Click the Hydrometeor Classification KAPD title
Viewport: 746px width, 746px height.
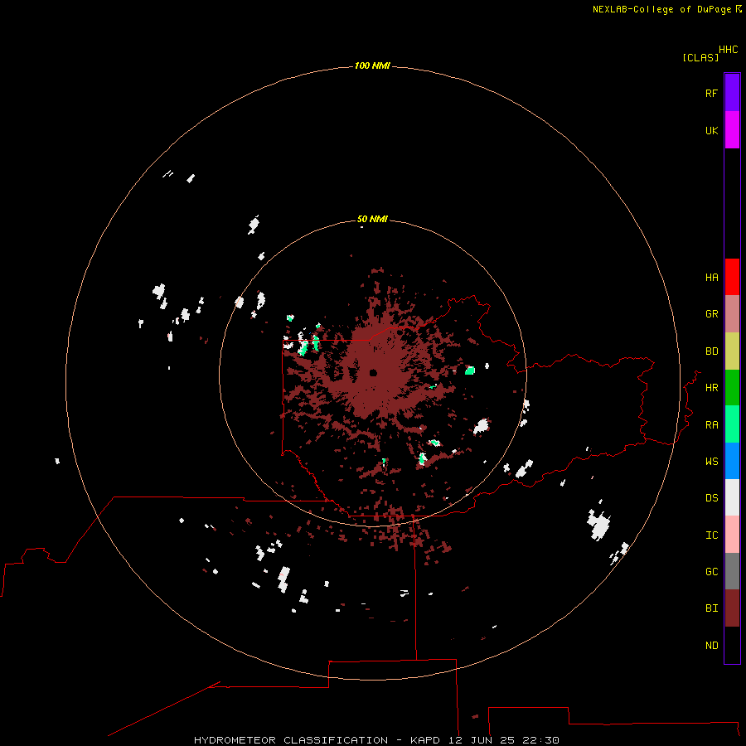376,740
